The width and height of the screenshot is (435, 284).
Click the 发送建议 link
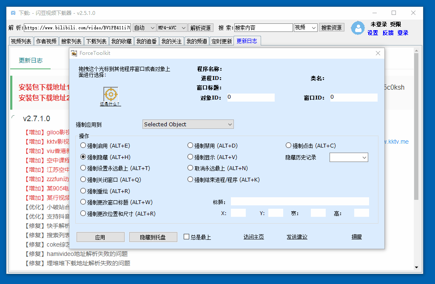(297, 237)
